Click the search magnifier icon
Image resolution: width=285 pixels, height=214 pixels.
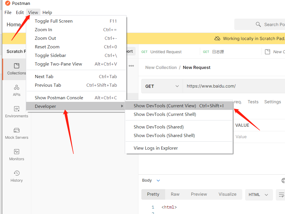tap(258, 24)
